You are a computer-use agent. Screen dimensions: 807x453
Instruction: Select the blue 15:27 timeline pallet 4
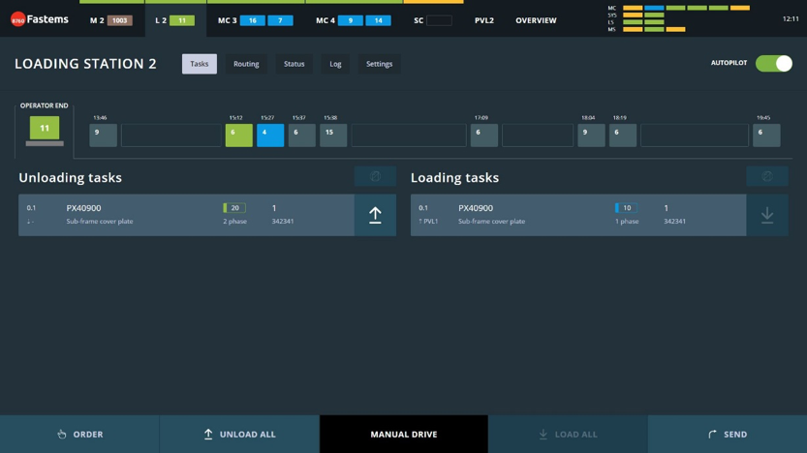pos(270,136)
